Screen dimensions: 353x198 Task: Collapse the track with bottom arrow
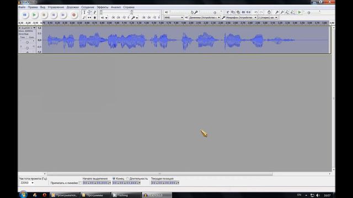(x=27, y=52)
